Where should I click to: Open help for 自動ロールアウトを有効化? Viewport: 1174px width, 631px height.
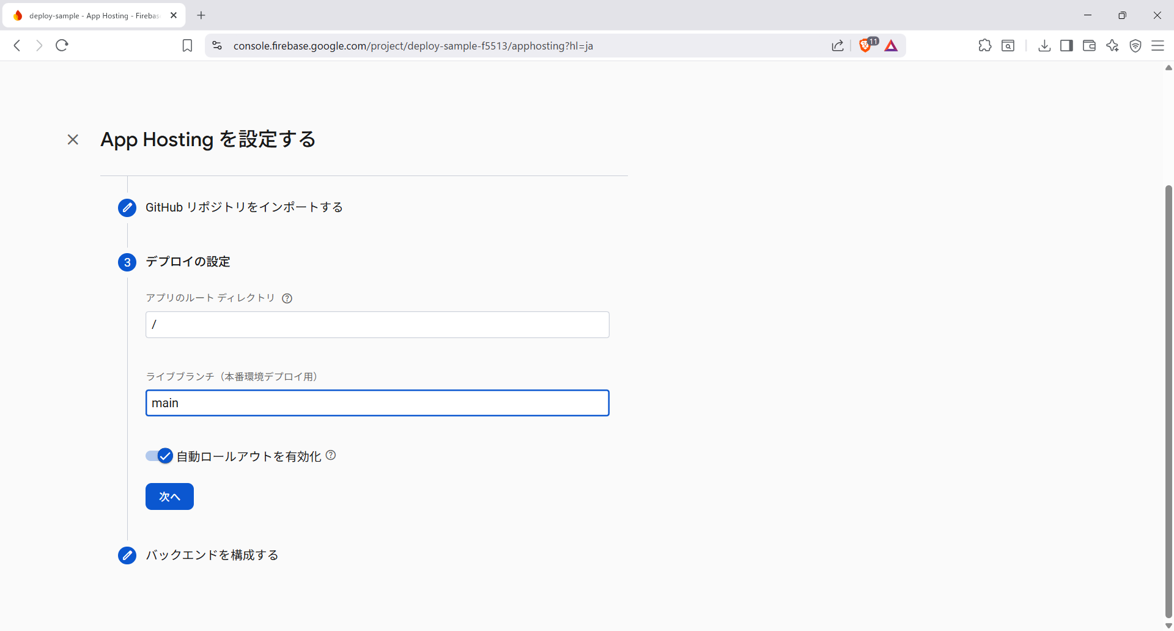click(x=331, y=455)
